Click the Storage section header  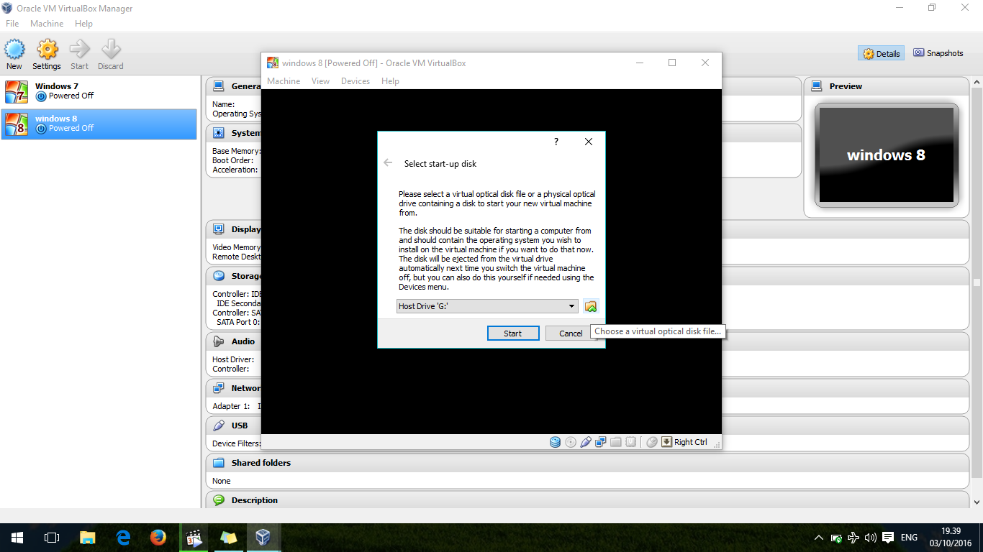click(246, 276)
